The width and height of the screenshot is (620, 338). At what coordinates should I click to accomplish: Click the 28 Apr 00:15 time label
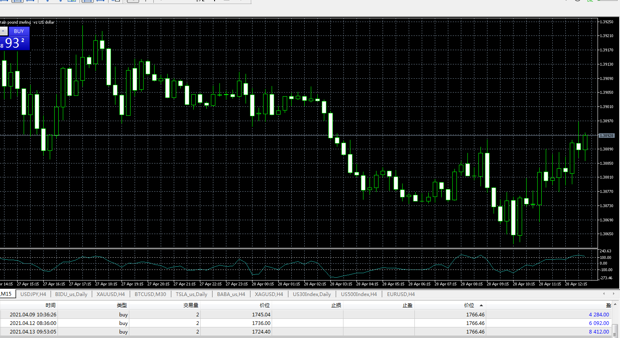[x=263, y=284]
